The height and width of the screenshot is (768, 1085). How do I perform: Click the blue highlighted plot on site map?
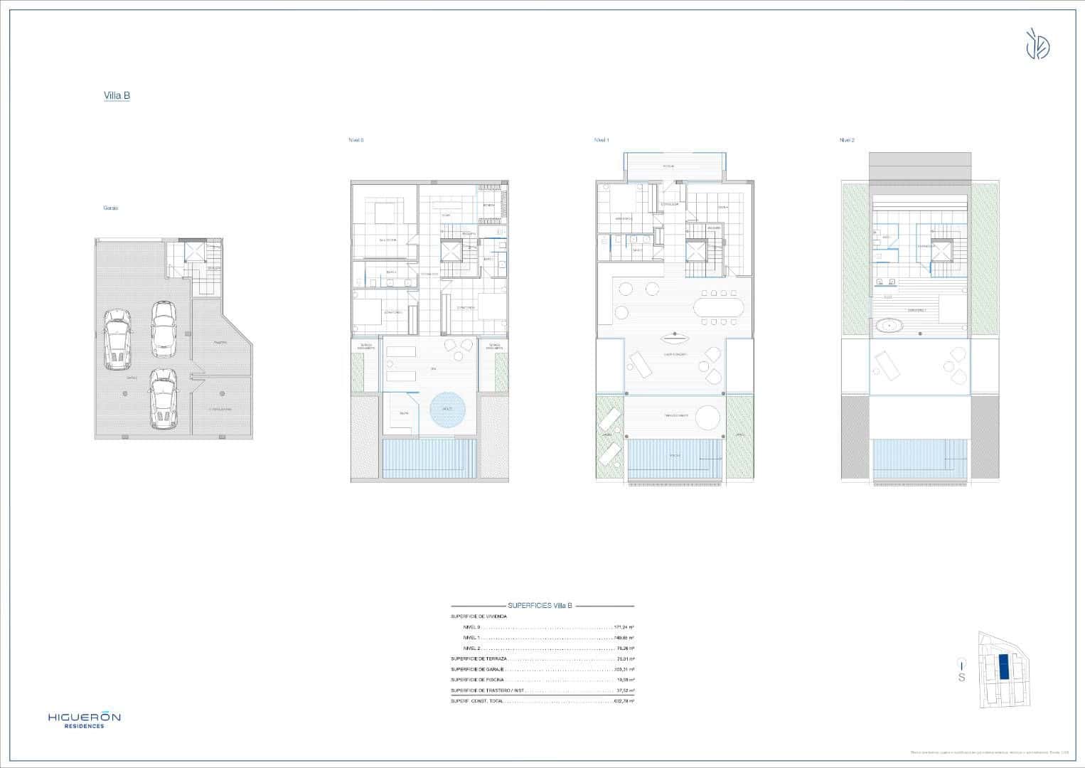coord(1003,666)
